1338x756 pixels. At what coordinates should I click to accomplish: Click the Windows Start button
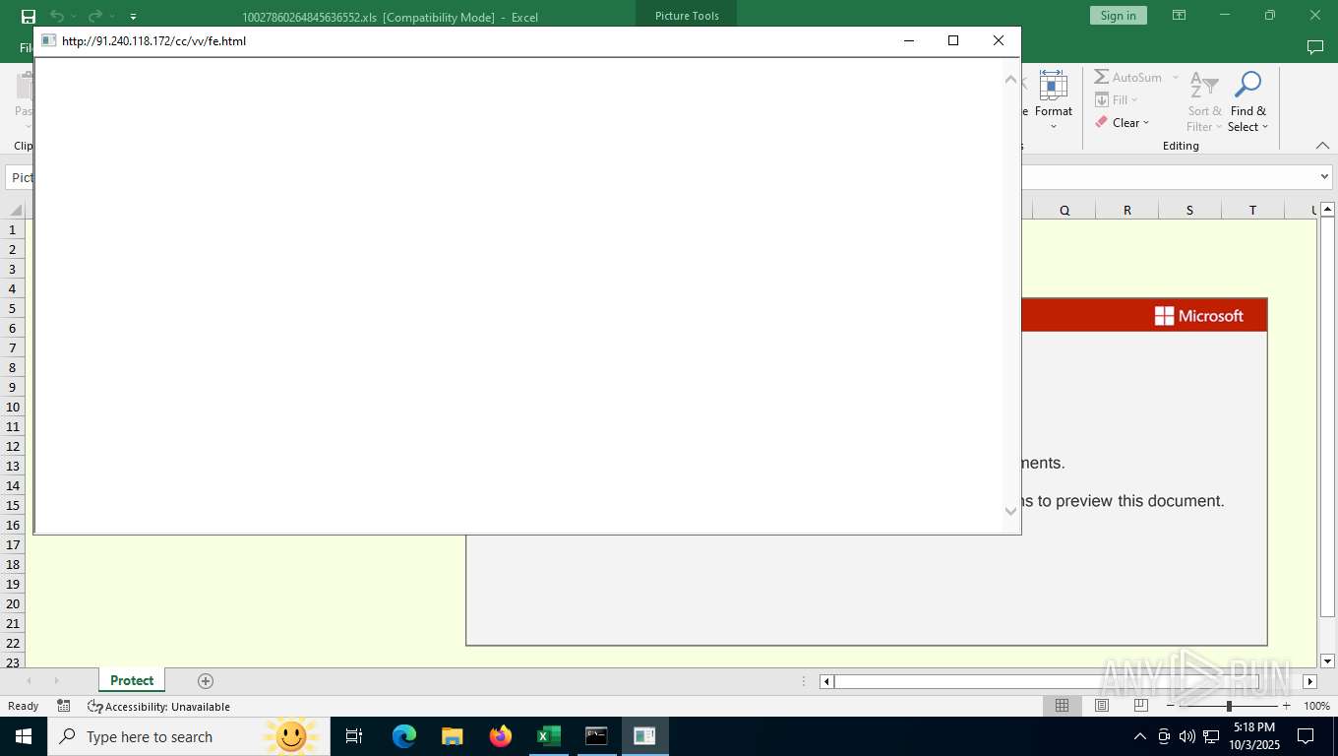click(24, 736)
